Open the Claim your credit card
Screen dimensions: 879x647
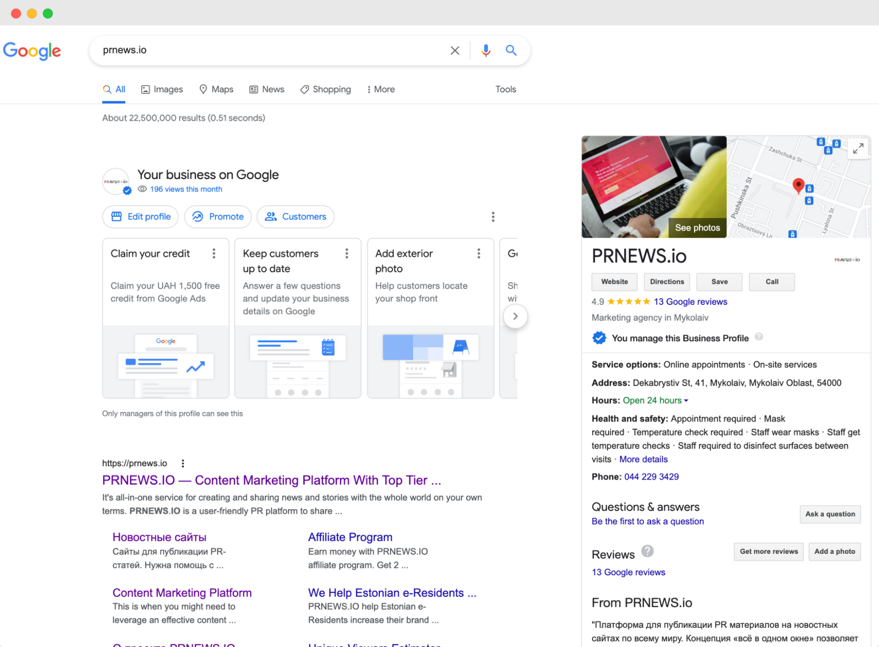click(166, 318)
